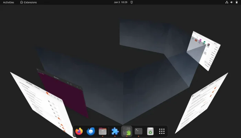Click the network status icon
The width and height of the screenshot is (241, 138).
tap(227, 2)
